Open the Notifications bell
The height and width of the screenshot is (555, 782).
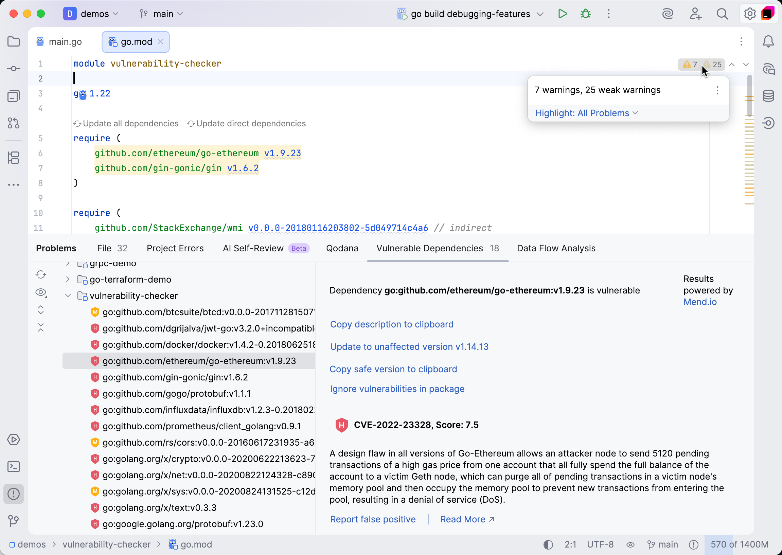pyautogui.click(x=768, y=41)
